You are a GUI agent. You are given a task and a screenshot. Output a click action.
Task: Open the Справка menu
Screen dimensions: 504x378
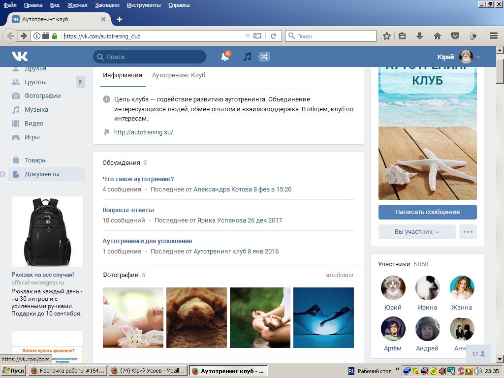[x=179, y=5]
